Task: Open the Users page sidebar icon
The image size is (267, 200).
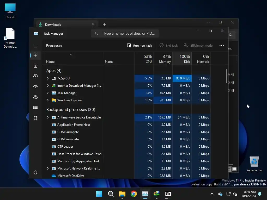Action: coord(35,97)
